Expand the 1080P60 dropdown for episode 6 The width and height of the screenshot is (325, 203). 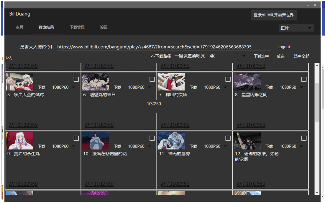coord(139,87)
